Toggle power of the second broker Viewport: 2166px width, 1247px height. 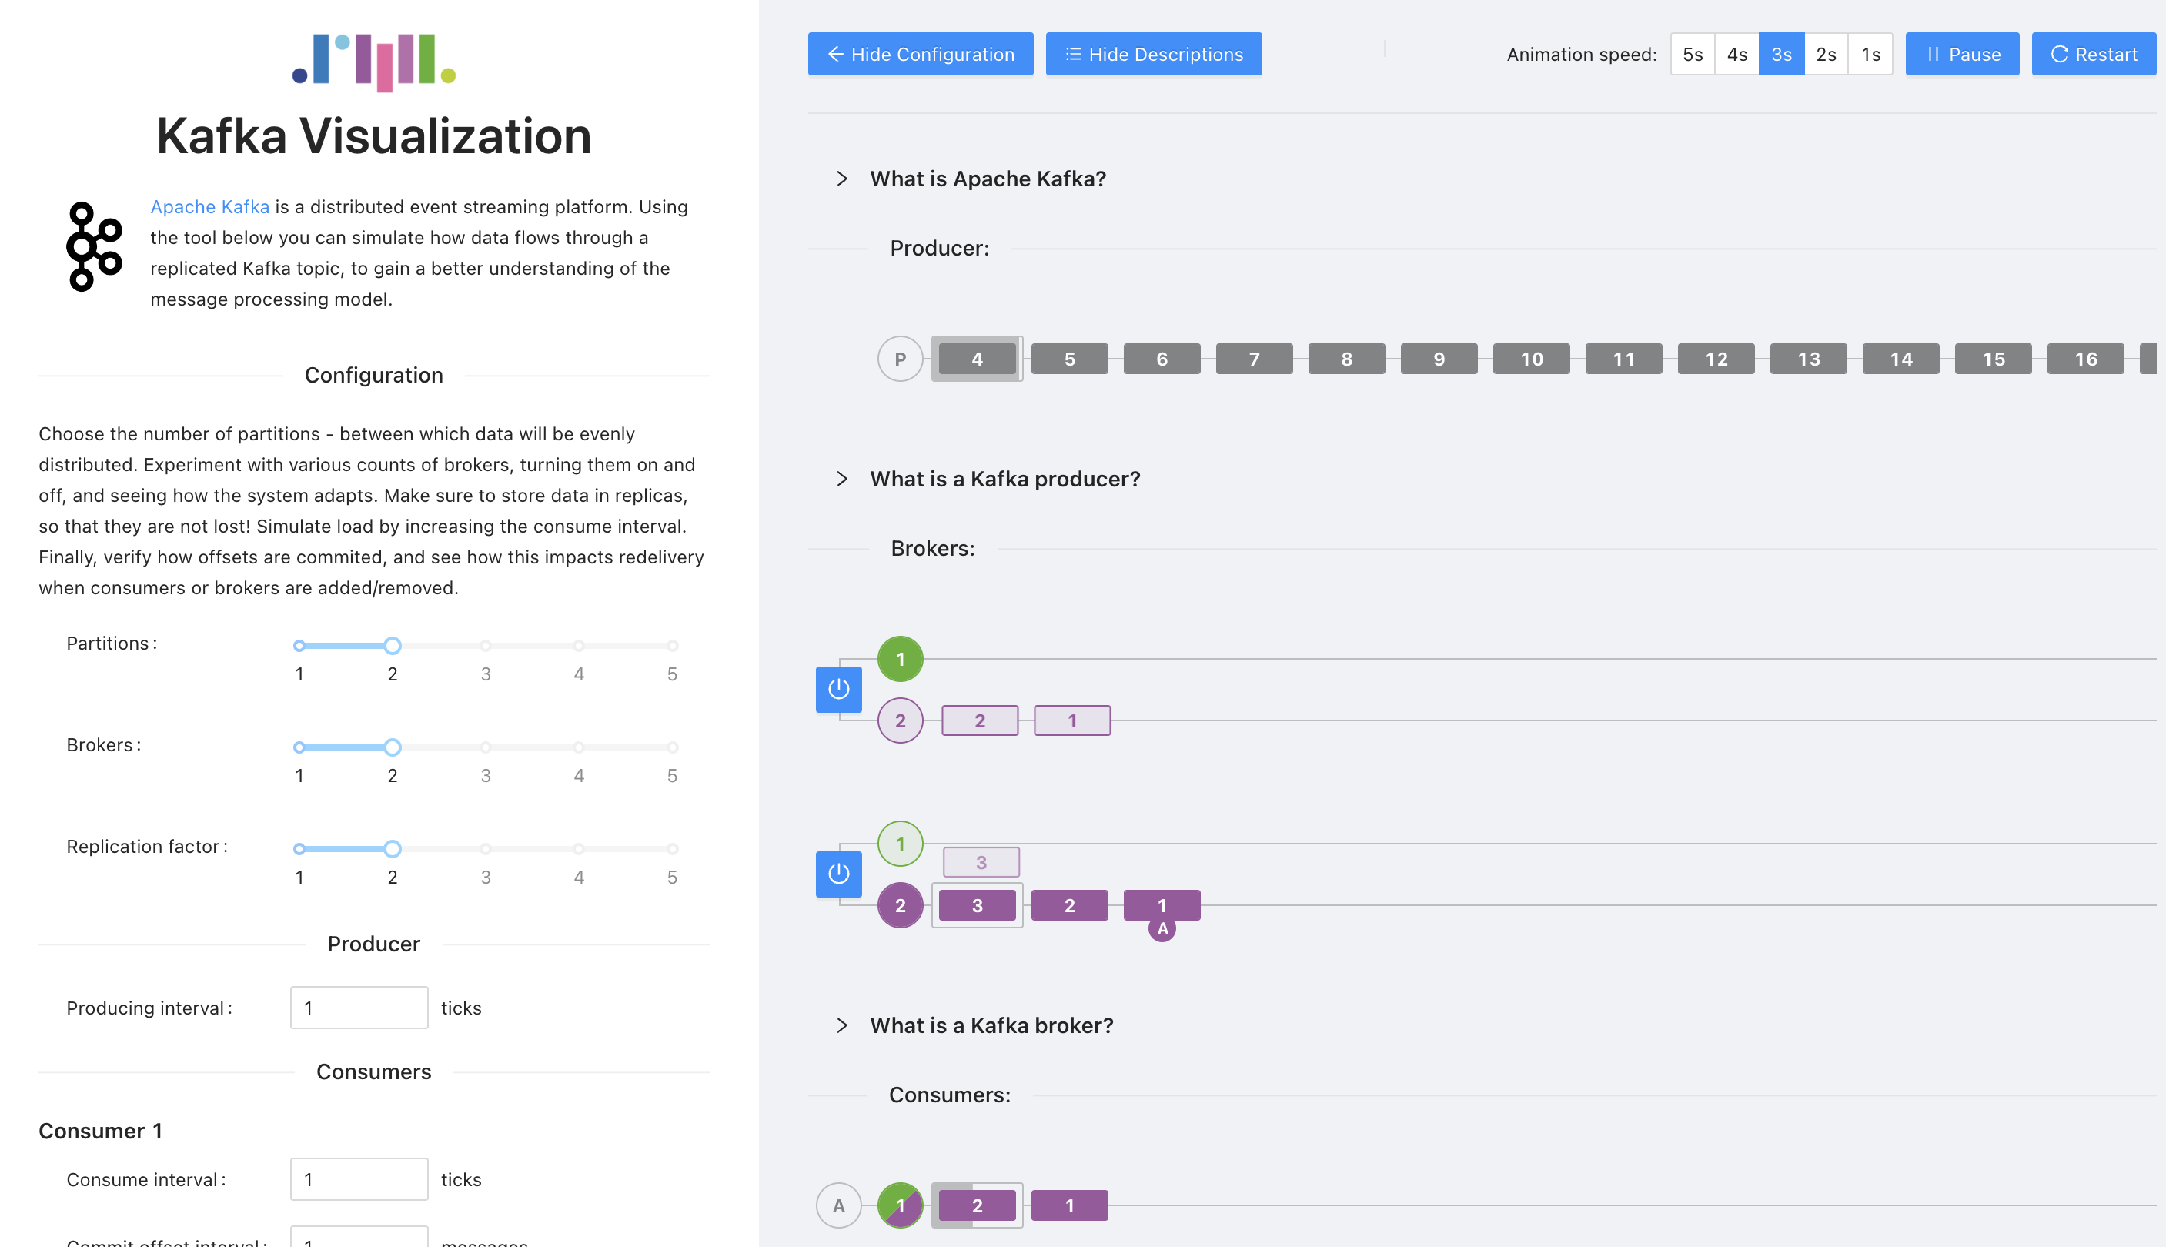tap(838, 874)
